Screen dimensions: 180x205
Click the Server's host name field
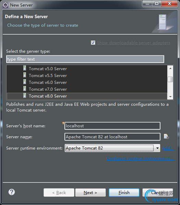tap(112, 126)
